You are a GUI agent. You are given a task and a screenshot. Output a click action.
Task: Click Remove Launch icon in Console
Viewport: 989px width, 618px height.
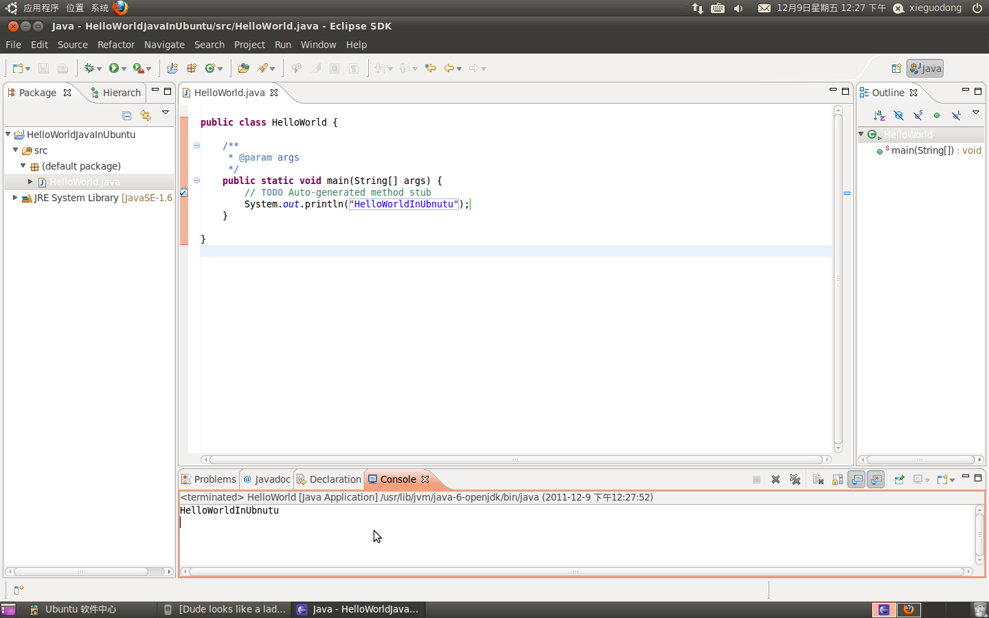(775, 479)
